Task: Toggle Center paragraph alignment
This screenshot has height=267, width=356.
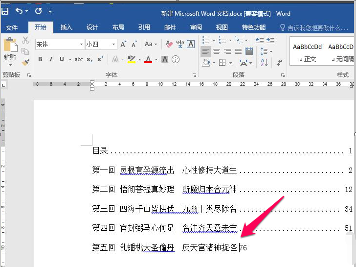Action: tap(217, 51)
